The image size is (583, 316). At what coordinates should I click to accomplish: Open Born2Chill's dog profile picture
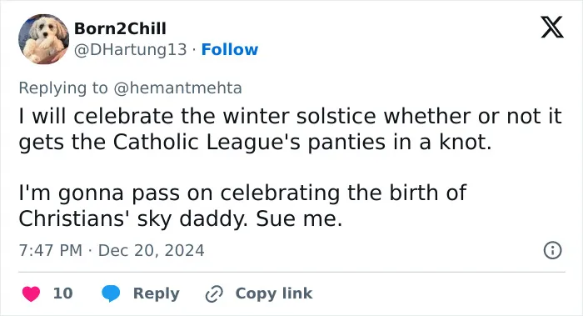[x=44, y=39]
